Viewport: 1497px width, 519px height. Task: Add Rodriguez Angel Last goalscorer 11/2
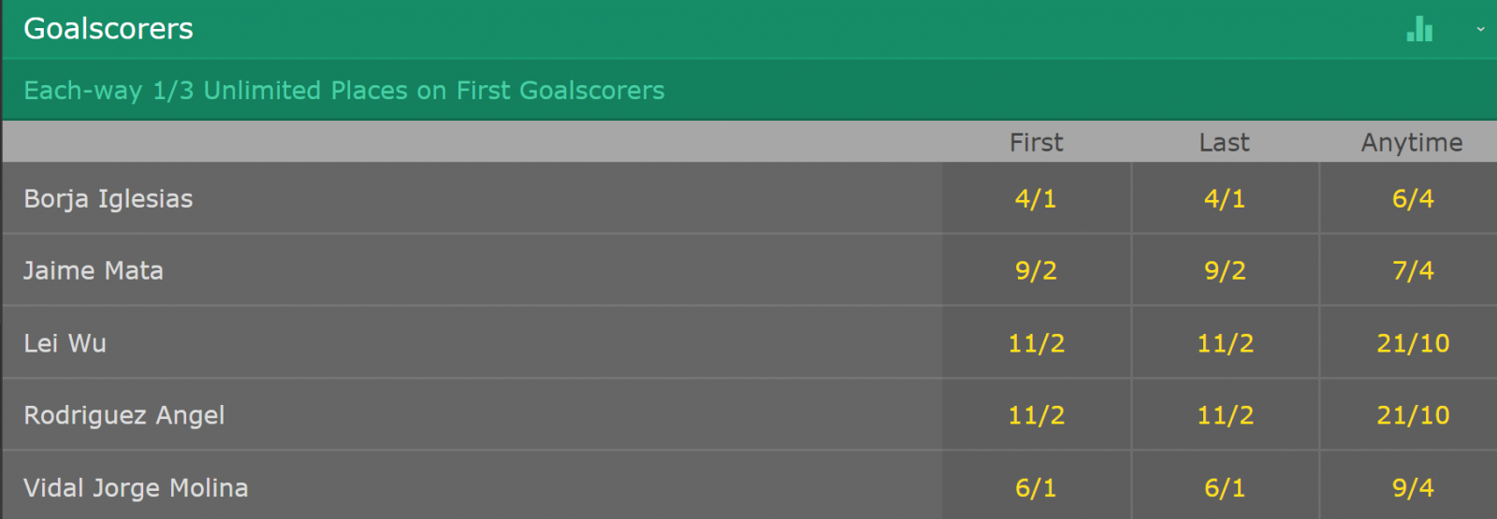pos(1225,415)
